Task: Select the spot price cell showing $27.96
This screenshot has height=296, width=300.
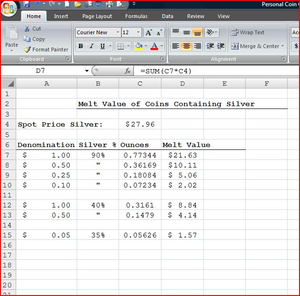Action: pos(140,124)
